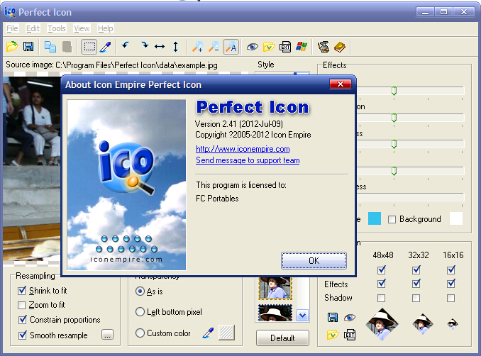481x356 pixels.
Task: Open the Tools menu
Action: [56, 28]
